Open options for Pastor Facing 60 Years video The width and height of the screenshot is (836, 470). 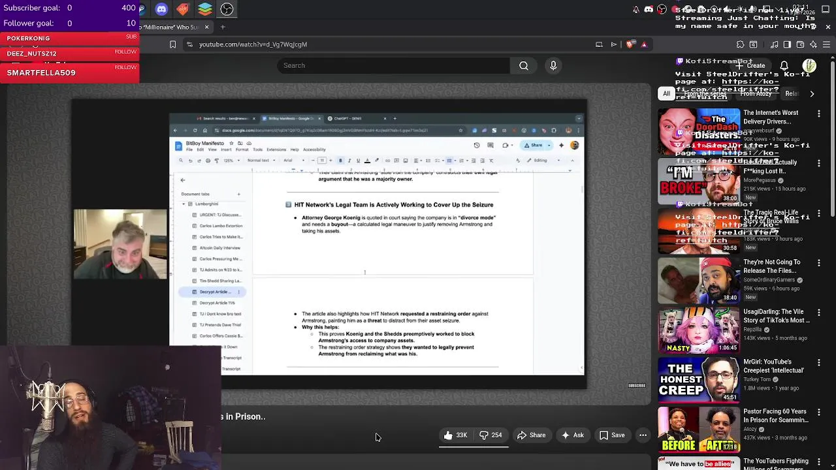tap(819, 413)
